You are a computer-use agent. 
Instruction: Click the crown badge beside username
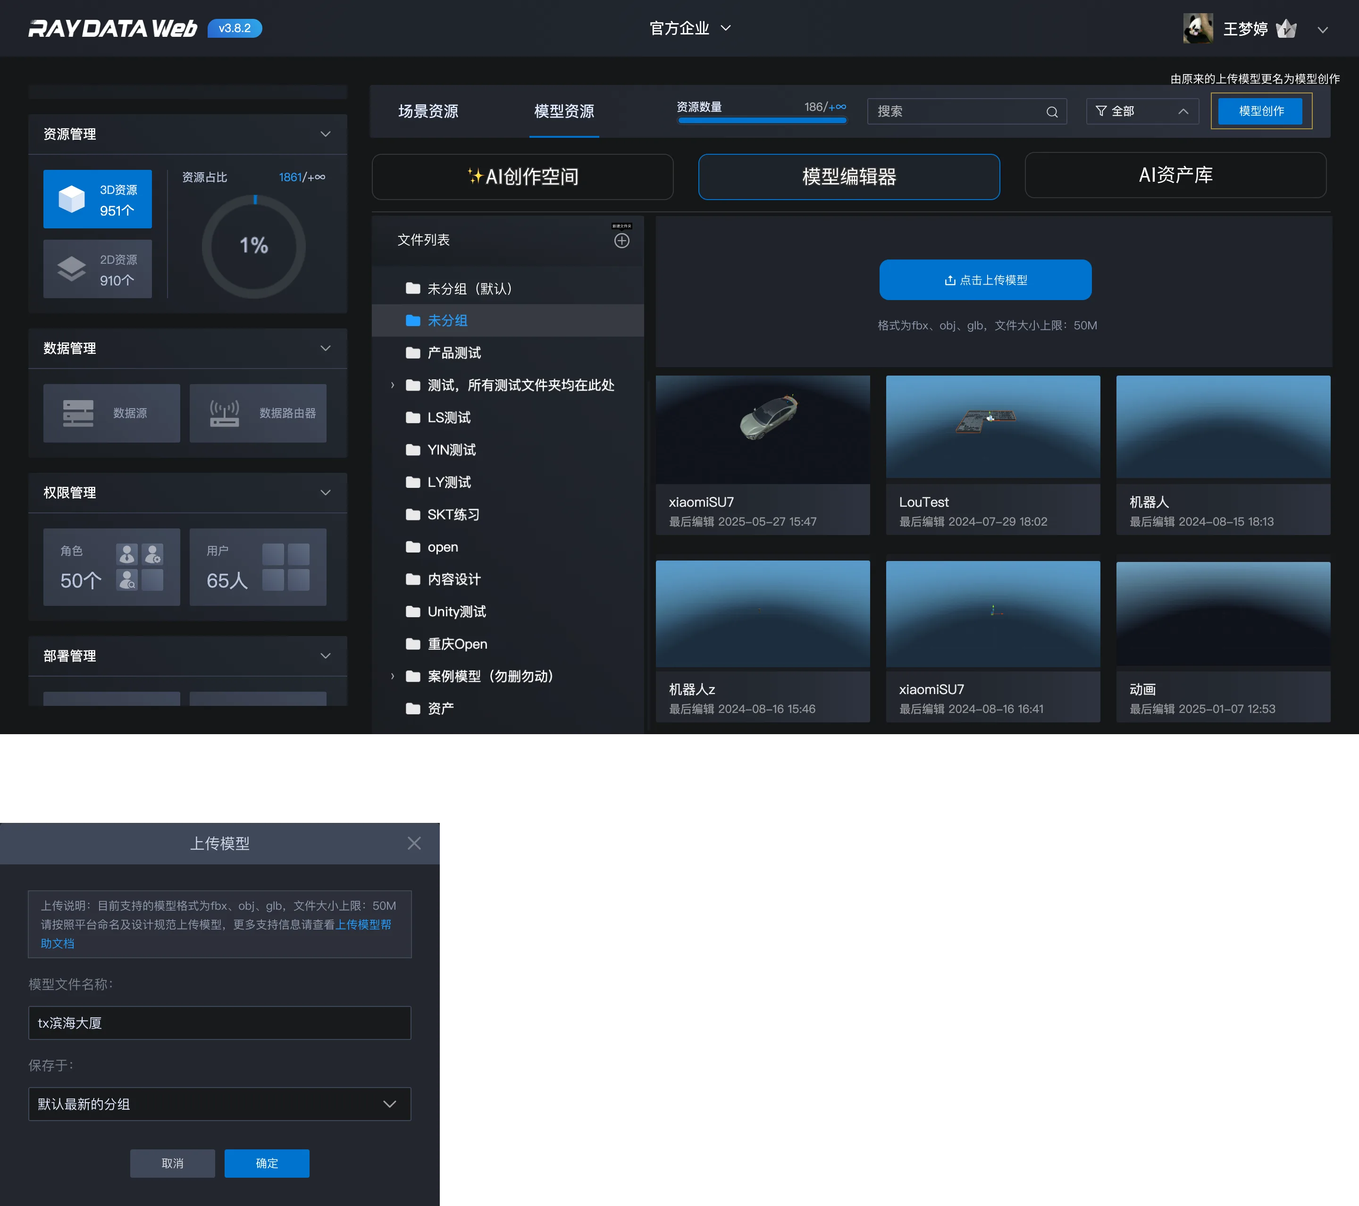[x=1286, y=29]
